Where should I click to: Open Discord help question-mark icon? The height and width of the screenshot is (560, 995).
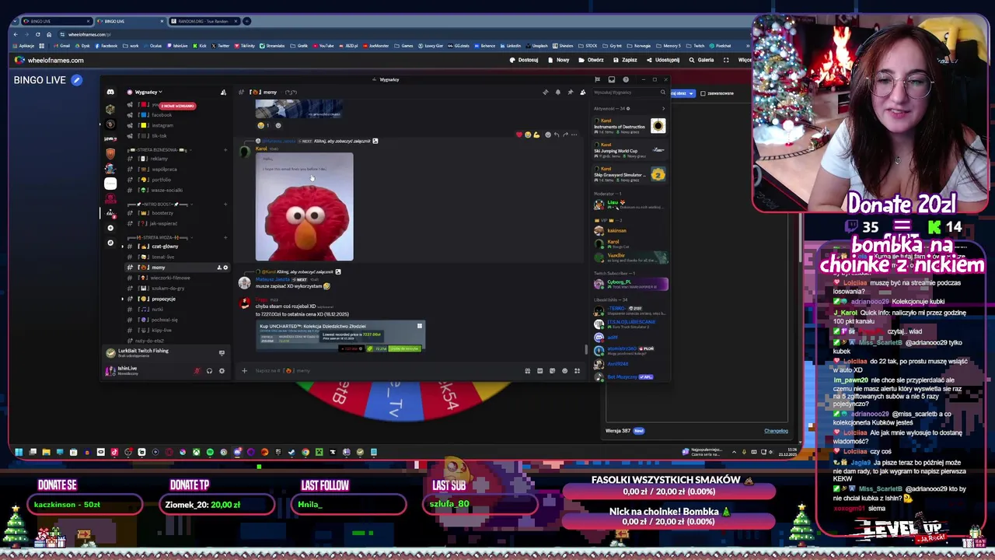626,79
